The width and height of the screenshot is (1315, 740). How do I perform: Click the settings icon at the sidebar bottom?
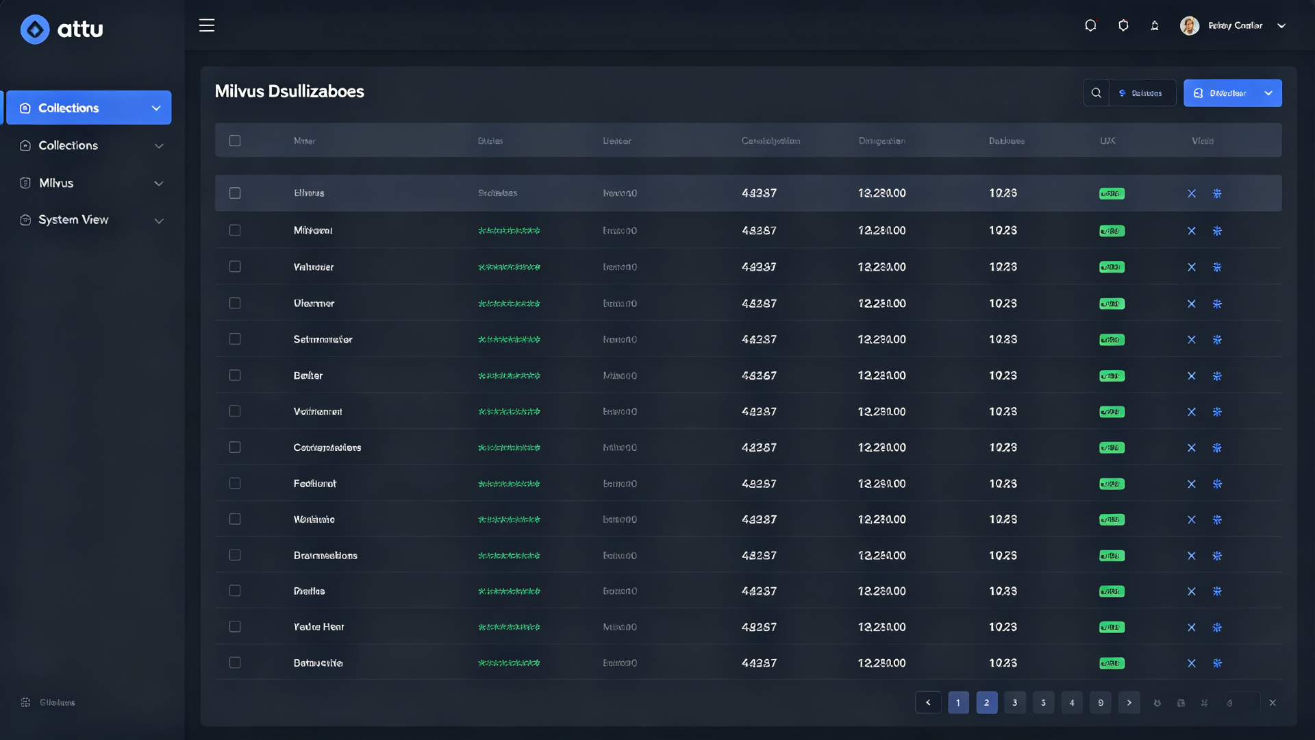[25, 702]
